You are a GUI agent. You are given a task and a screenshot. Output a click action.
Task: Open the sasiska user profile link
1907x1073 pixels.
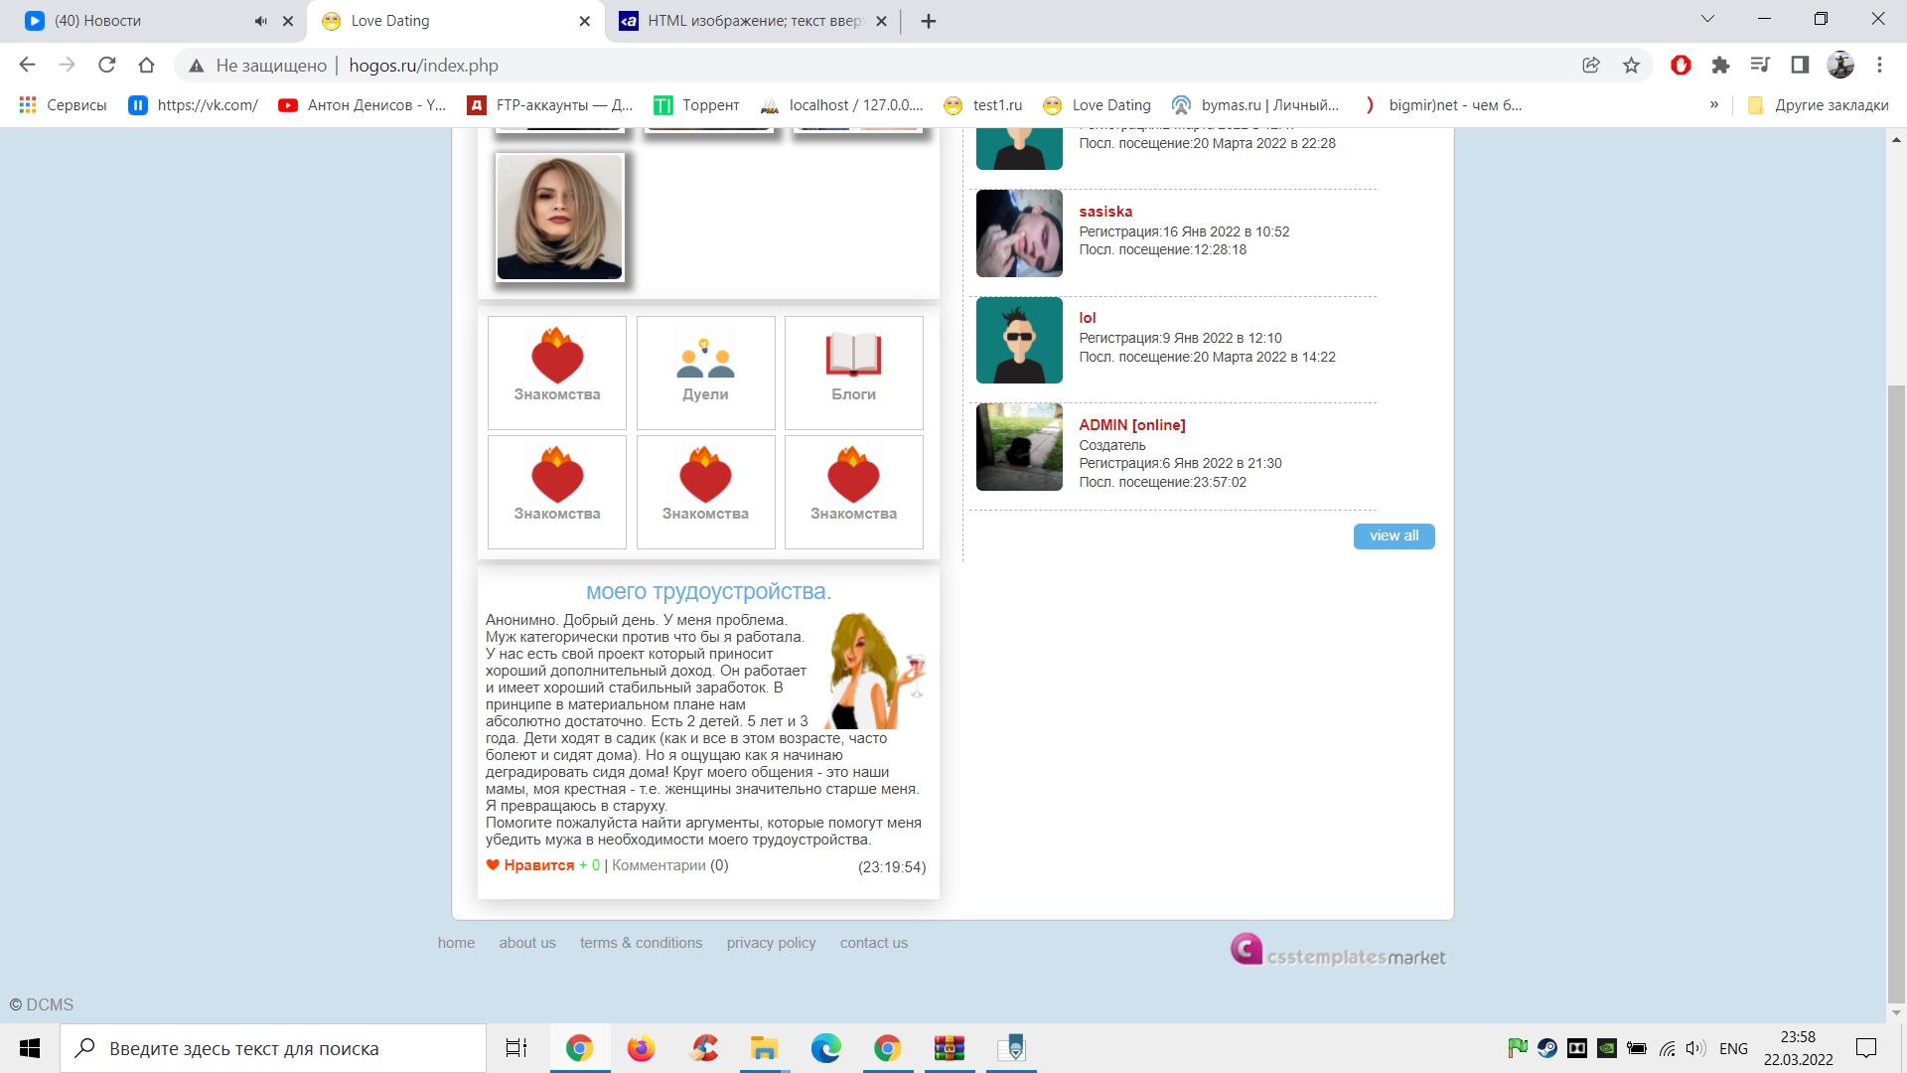pos(1105,212)
